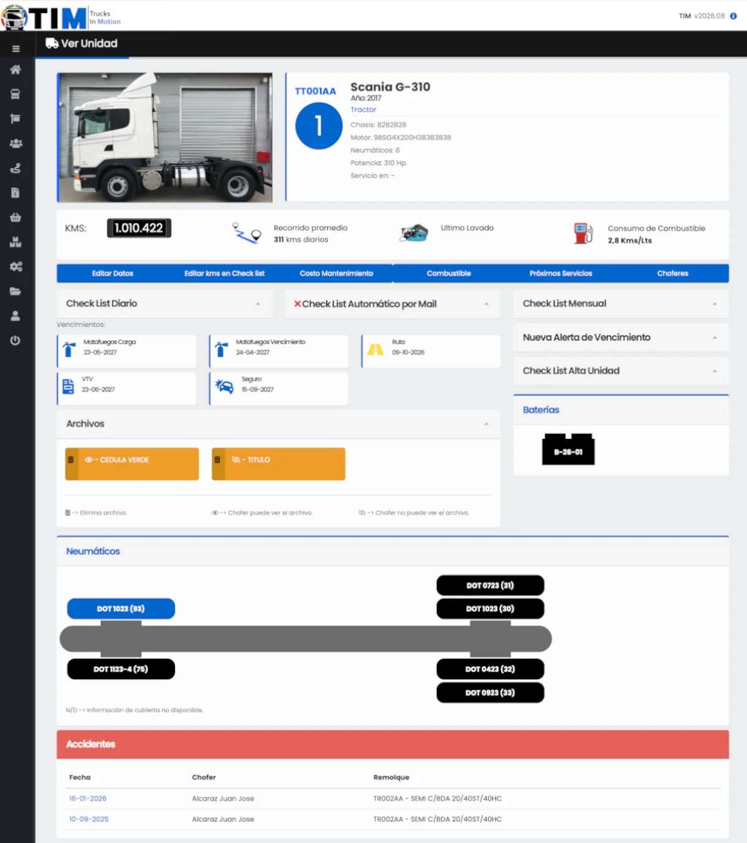Screen dimensions: 747x843
Task: Expand the Check List Mensual arrow
Action: pos(715,304)
